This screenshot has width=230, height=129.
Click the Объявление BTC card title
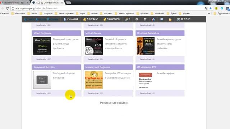click(x=147, y=67)
